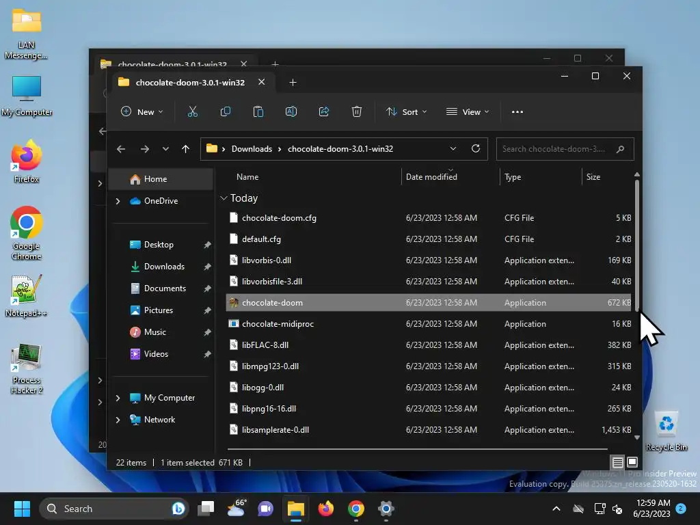Add a new File Explorer tab
The image size is (700, 525).
point(293,83)
